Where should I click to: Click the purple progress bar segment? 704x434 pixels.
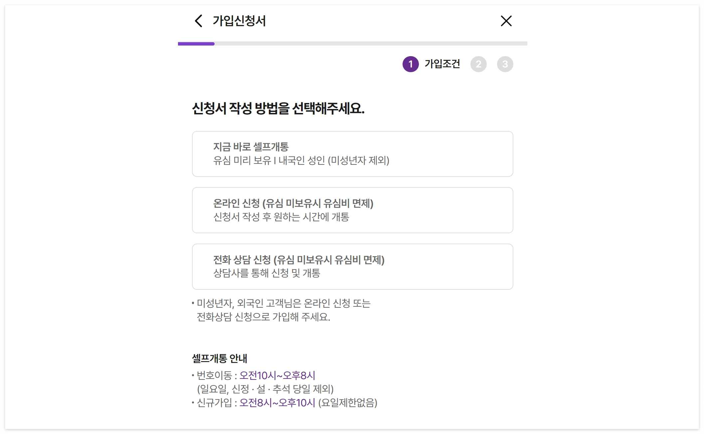coord(196,44)
